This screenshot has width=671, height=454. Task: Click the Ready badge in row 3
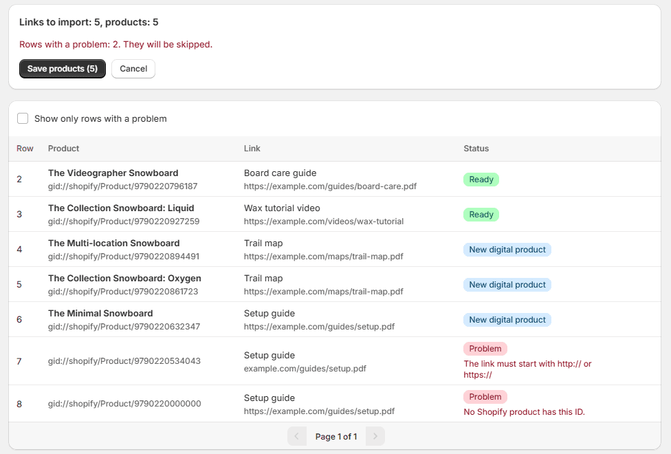[x=481, y=215]
